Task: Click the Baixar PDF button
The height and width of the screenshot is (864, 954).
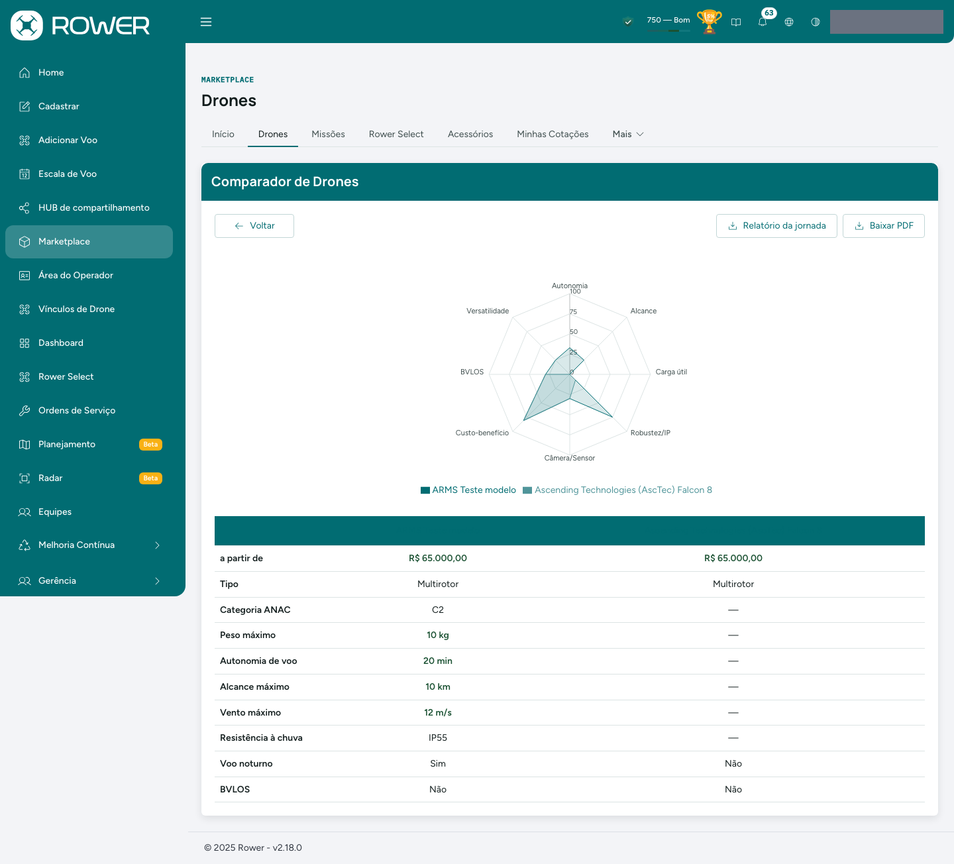Action: point(884,226)
